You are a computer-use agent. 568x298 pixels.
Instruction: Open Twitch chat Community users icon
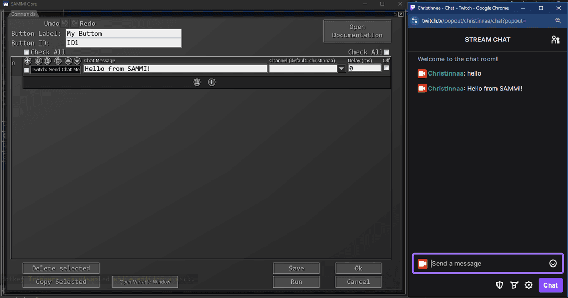click(555, 39)
